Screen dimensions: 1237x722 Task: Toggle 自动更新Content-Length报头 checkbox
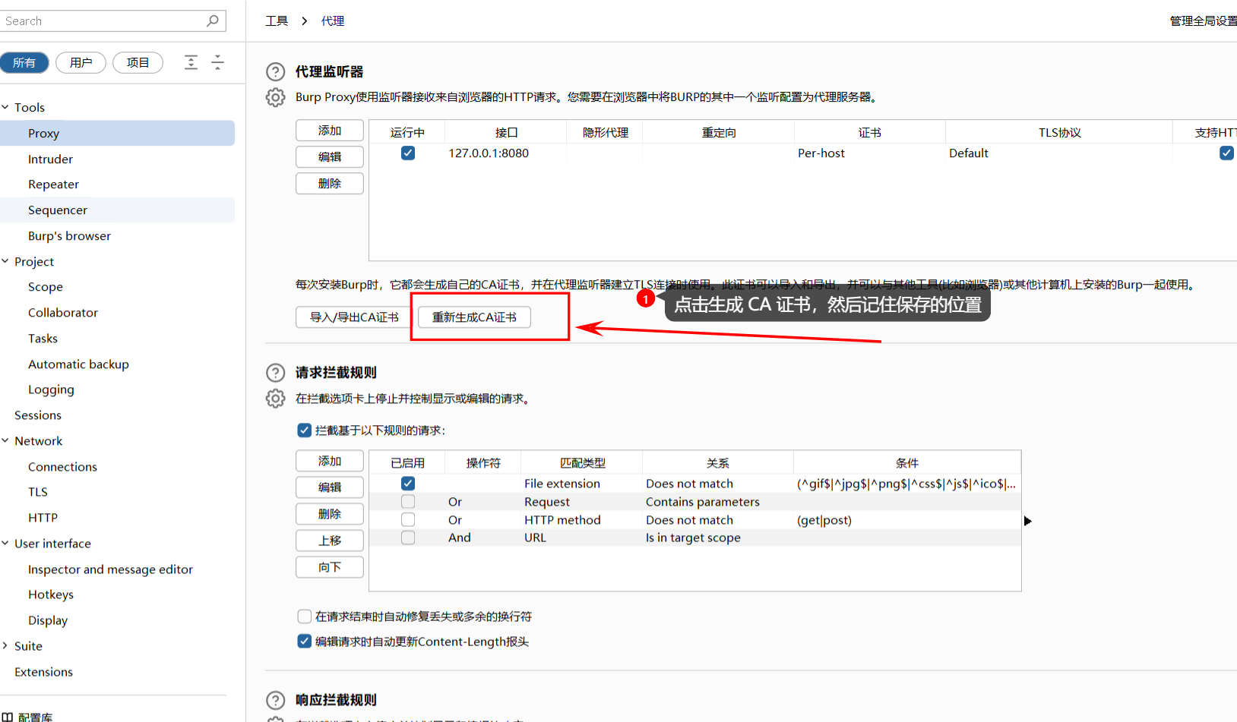pos(304,642)
